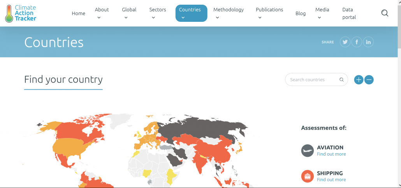Click Find out more under Shipping
401x188 pixels.
click(x=331, y=179)
